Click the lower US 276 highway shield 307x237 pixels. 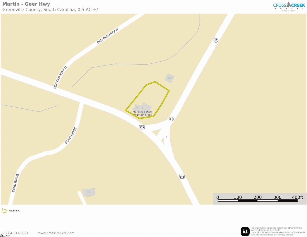point(182,177)
